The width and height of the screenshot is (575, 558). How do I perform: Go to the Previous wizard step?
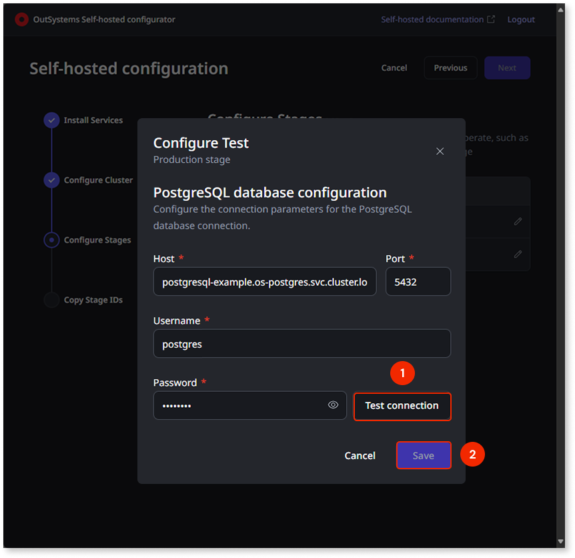pyautogui.click(x=450, y=68)
